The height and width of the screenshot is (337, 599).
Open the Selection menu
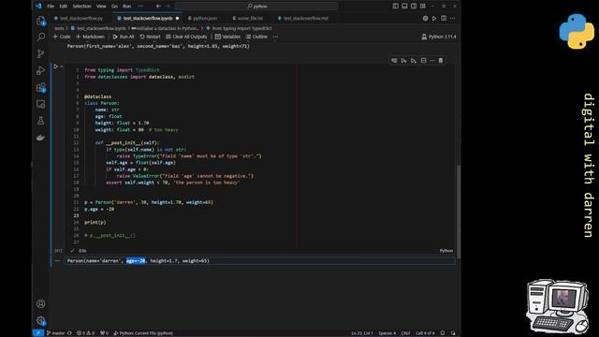pyautogui.click(x=81, y=7)
